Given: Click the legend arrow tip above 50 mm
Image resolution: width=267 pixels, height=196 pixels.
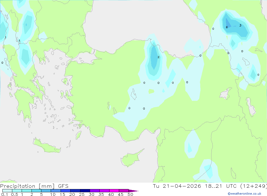Looking at the screenshot, I should pyautogui.click(x=133, y=191).
